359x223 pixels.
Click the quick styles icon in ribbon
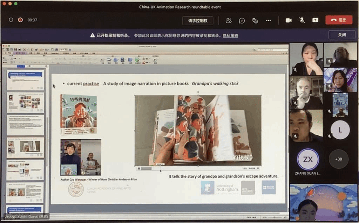[137, 60]
